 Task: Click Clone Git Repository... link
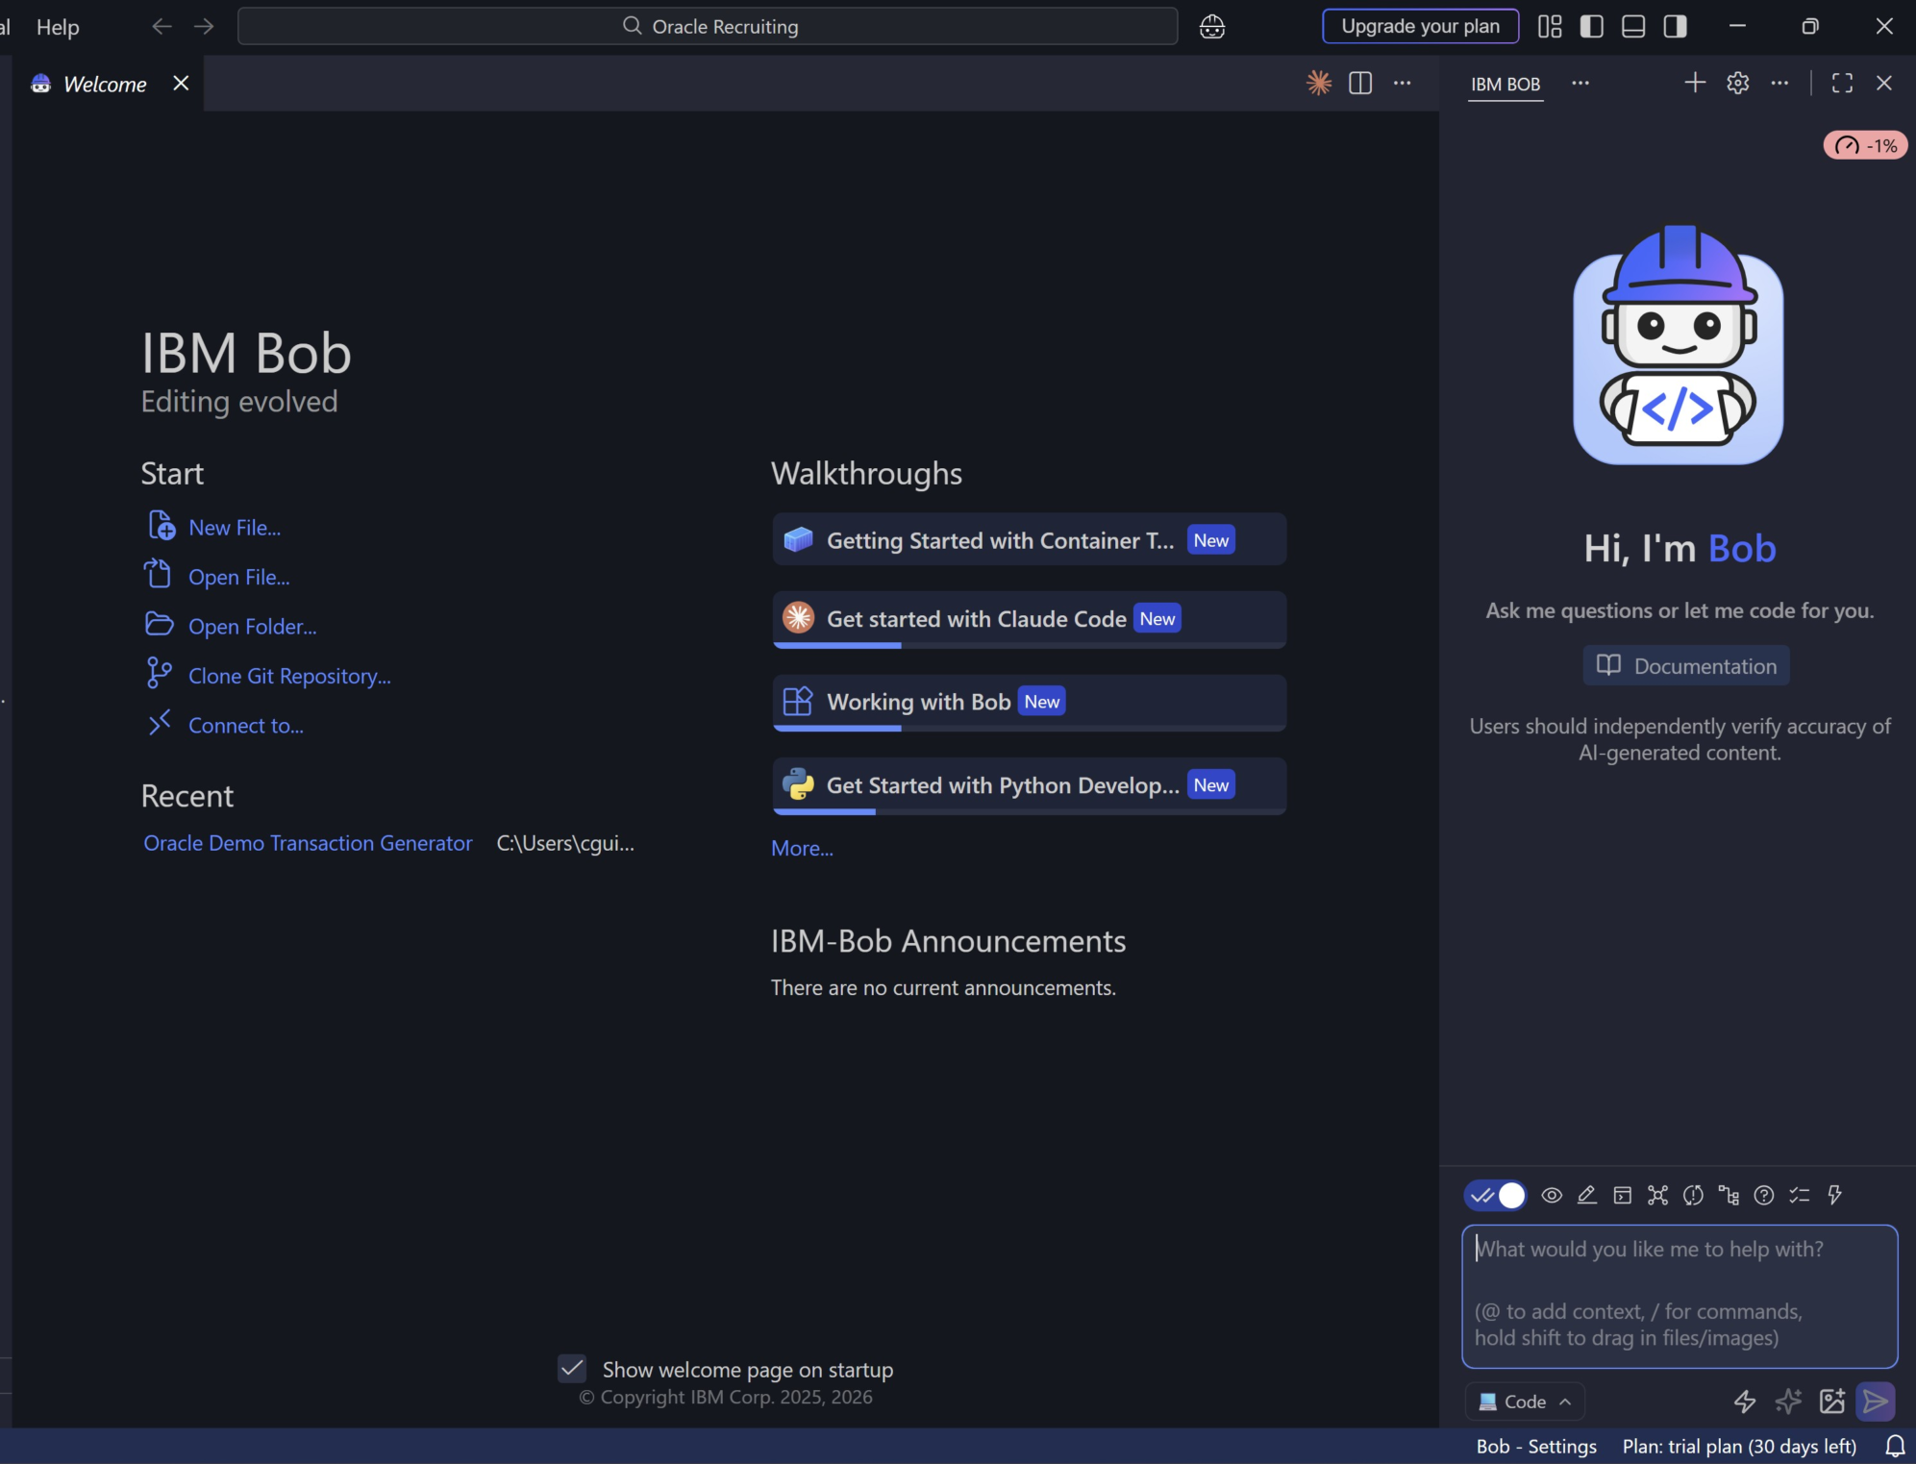(289, 676)
